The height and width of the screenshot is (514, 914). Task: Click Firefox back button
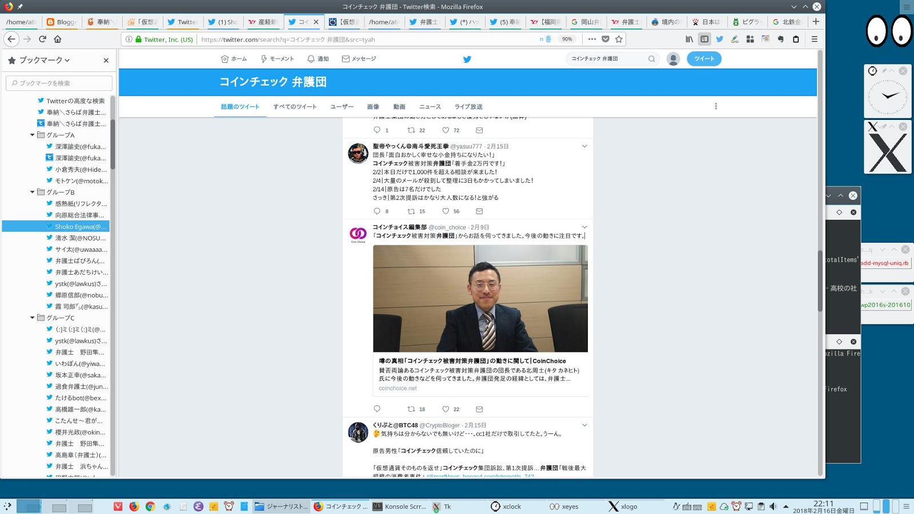tap(11, 39)
